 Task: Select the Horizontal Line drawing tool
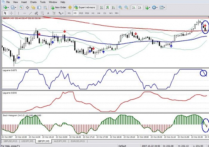(x=24, y=13)
